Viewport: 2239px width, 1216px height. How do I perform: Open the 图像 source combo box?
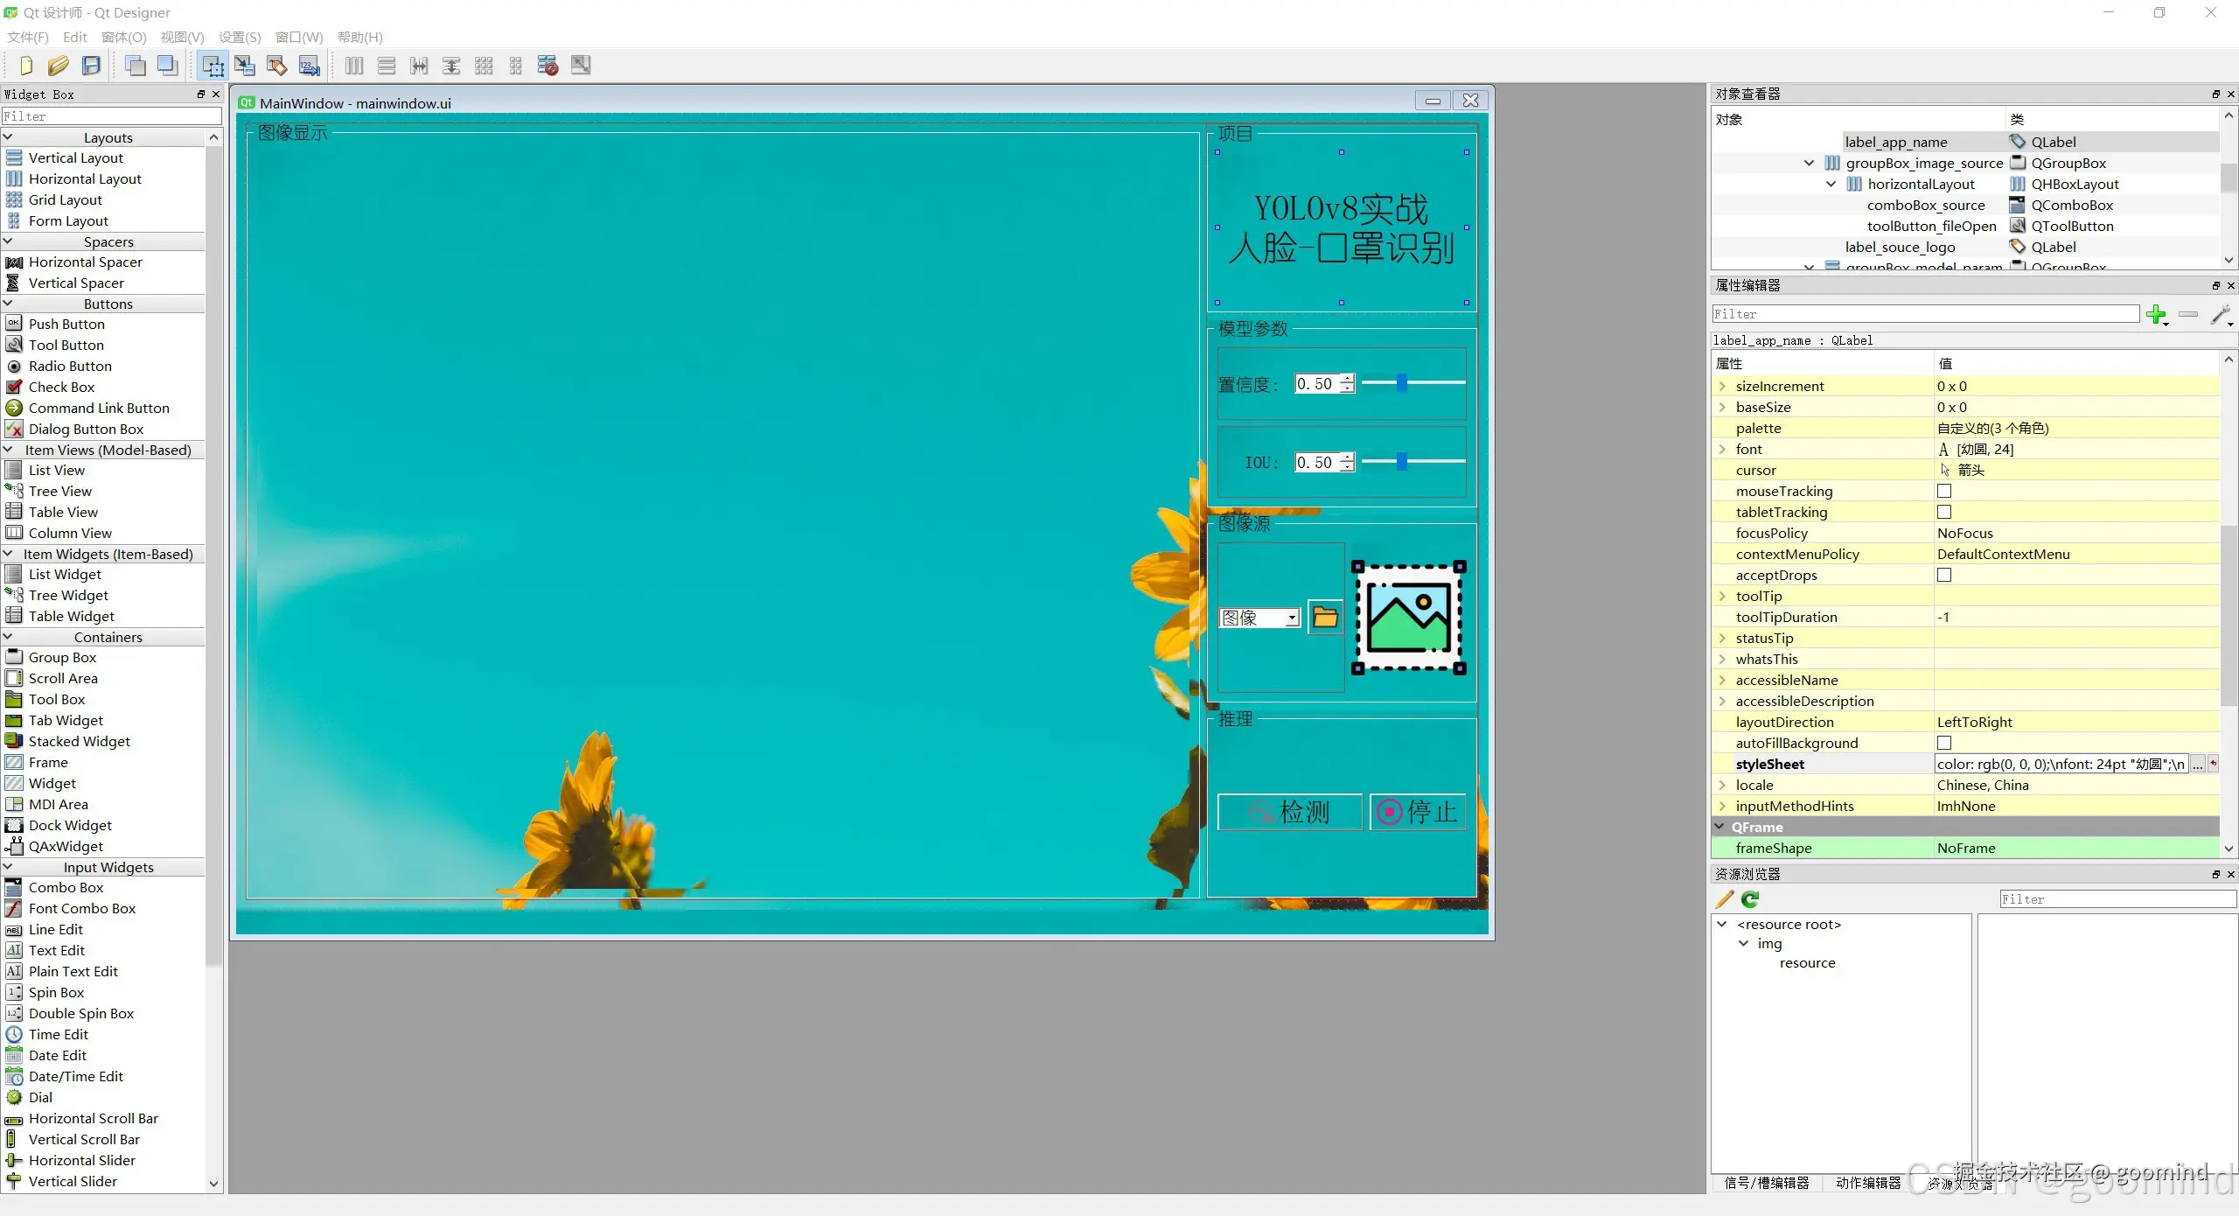click(x=1259, y=618)
